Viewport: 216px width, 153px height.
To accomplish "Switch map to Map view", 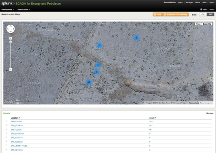I will (198, 24).
